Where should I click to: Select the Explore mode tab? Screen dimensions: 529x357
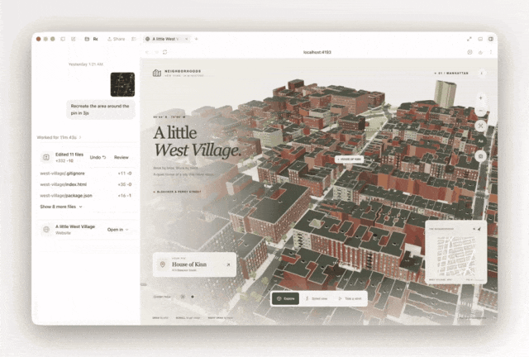click(x=285, y=298)
